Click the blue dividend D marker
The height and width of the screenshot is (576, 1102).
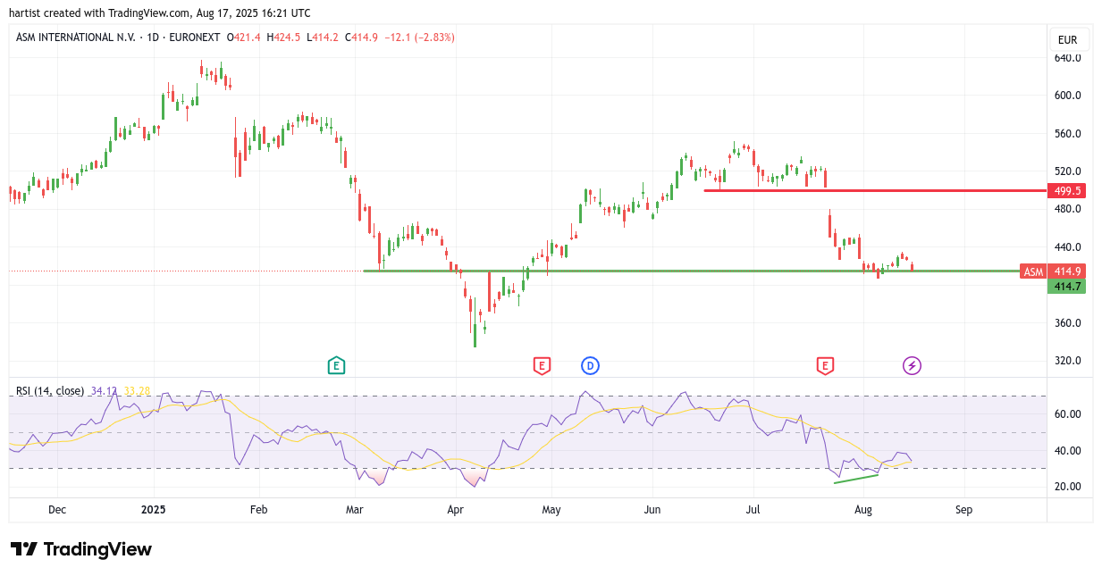[x=590, y=365]
